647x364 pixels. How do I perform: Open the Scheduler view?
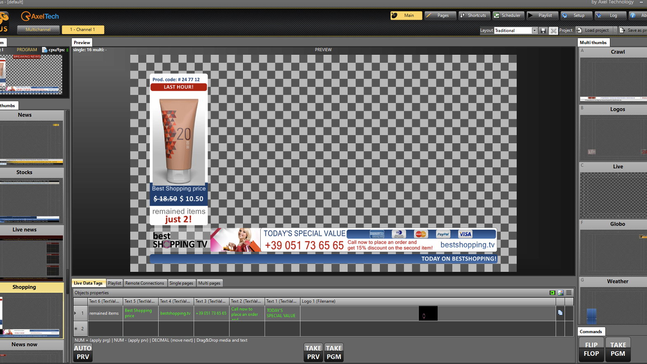pos(508,16)
